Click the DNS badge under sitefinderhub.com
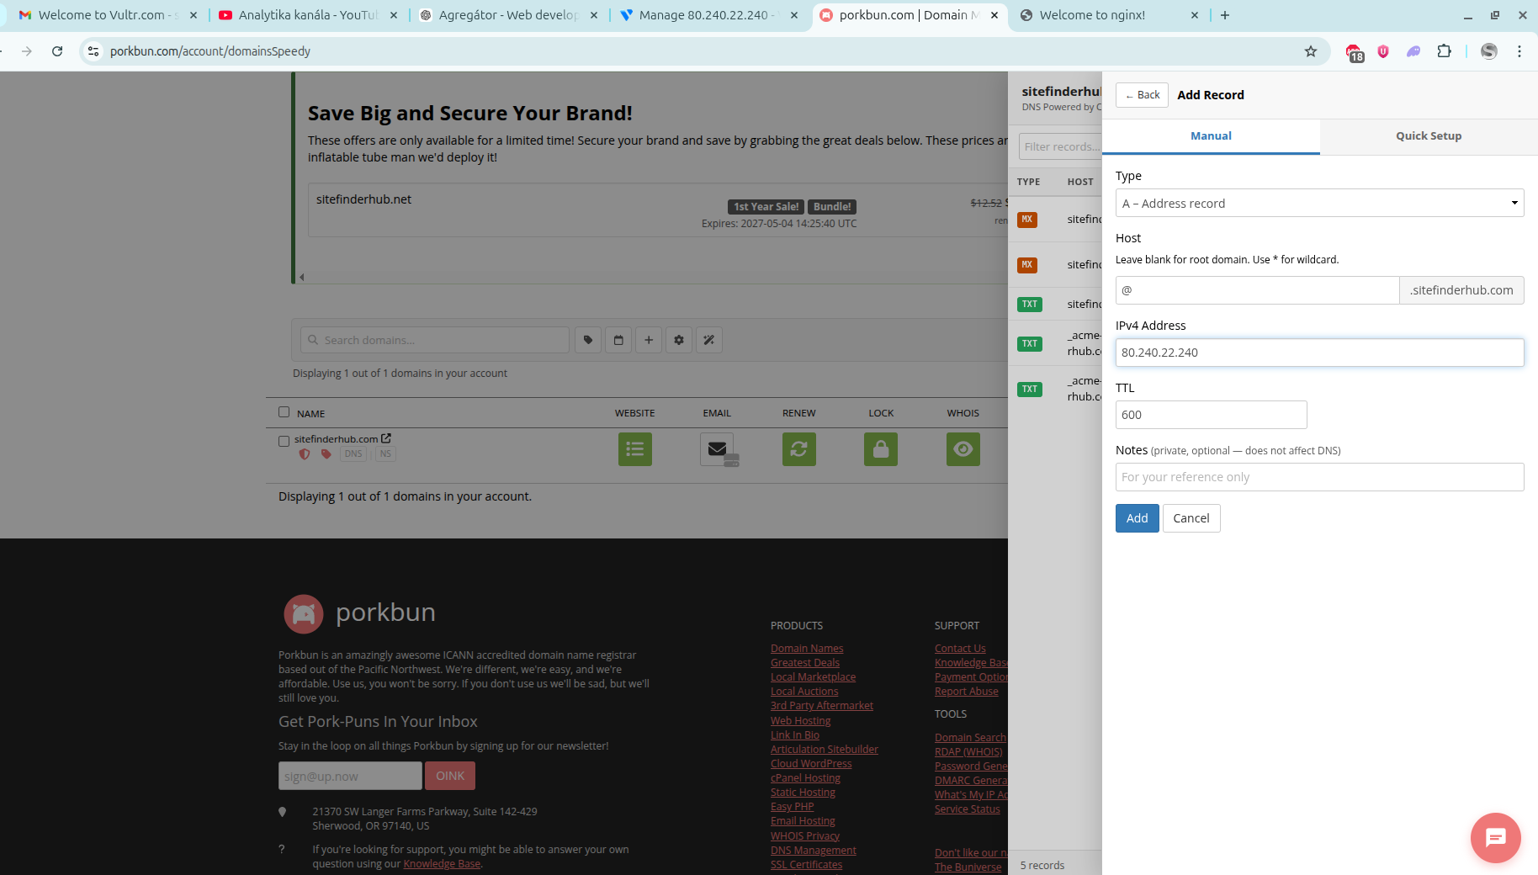This screenshot has width=1538, height=875. pyautogui.click(x=353, y=453)
